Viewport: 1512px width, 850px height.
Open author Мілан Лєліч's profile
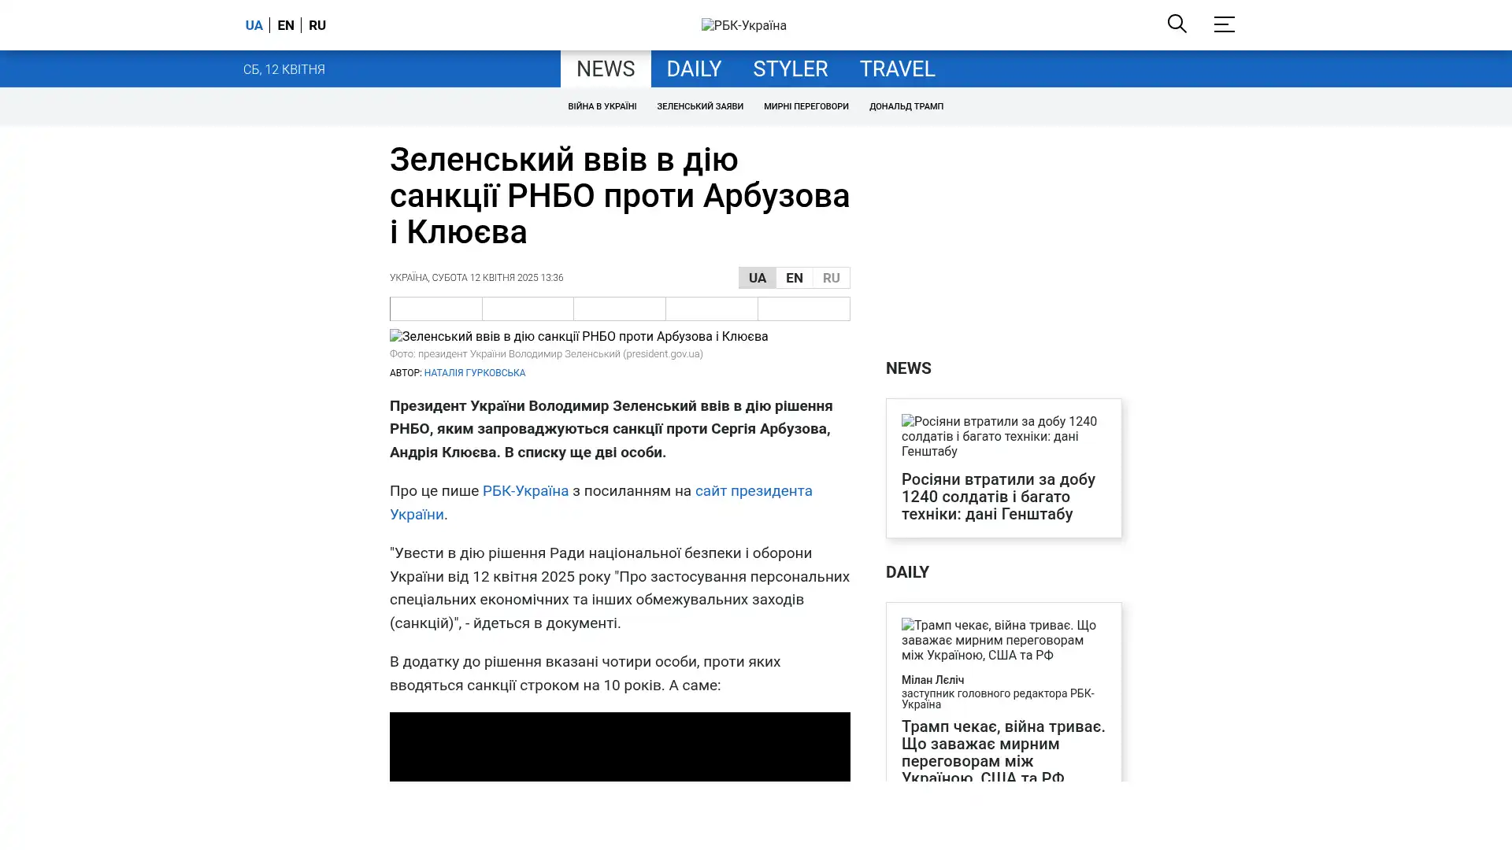(932, 680)
